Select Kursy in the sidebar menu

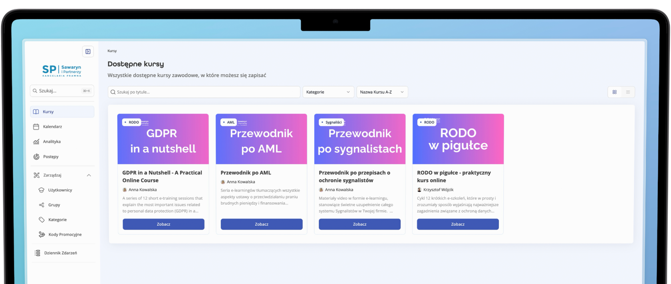click(62, 112)
